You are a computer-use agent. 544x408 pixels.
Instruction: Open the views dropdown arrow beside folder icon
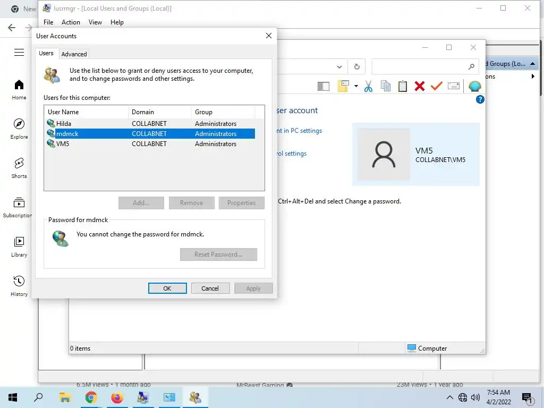[x=356, y=86]
